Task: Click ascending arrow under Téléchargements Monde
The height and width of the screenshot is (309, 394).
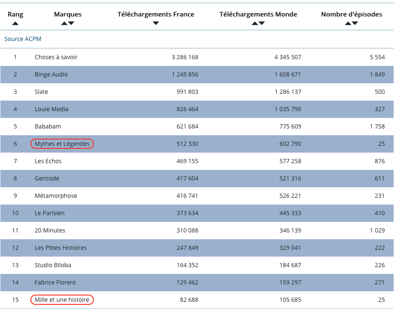Action: click(x=255, y=23)
